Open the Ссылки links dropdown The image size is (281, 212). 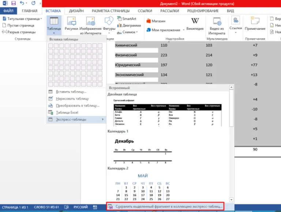coord(236,25)
